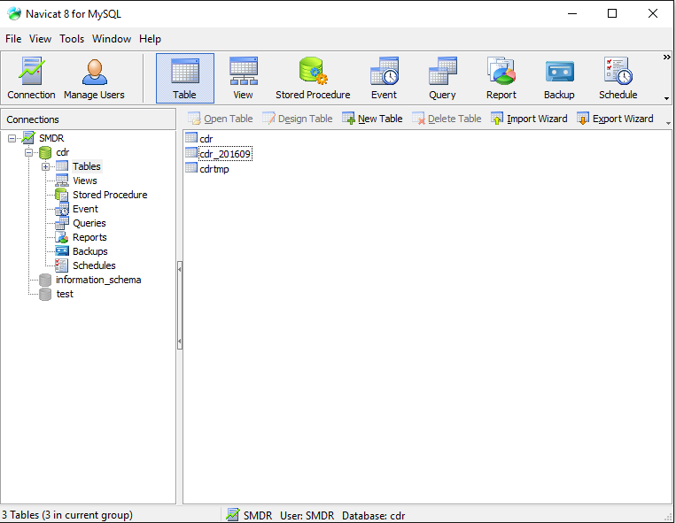Open the Connection toolbar button

coord(31,79)
